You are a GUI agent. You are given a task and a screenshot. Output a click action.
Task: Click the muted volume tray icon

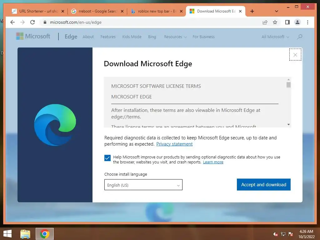point(276,234)
